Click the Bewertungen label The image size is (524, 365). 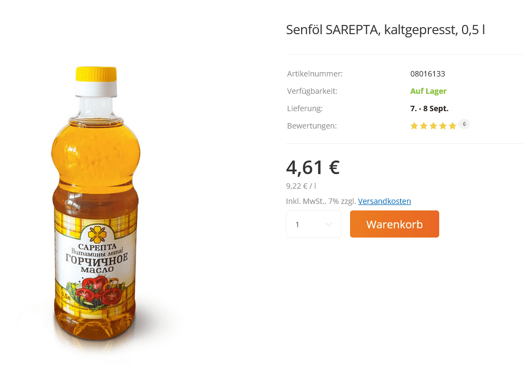pyautogui.click(x=312, y=126)
